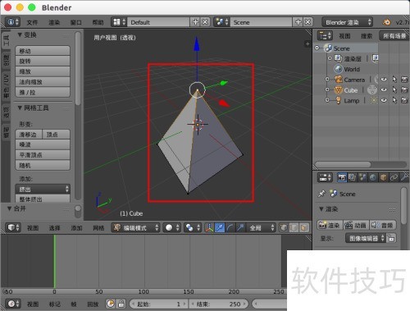Delete the Default screen layout
This screenshot has width=410, height=311.
click(x=205, y=22)
